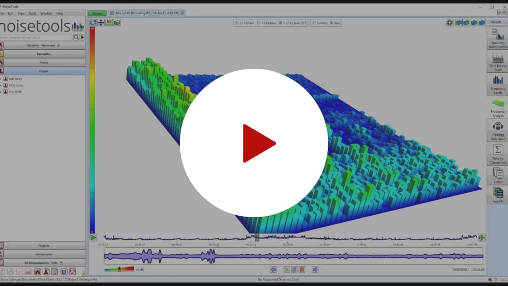Open the Projects panel section
The image size is (508, 286).
(x=42, y=245)
